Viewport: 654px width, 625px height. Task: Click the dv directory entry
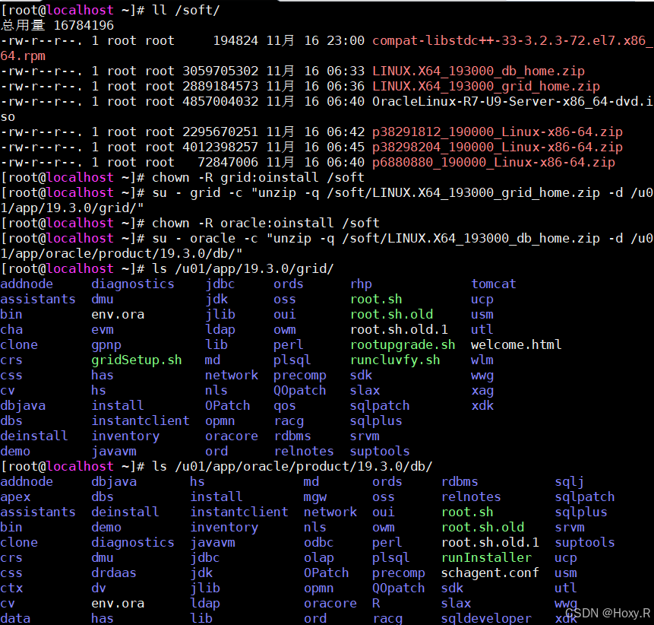pos(99,588)
